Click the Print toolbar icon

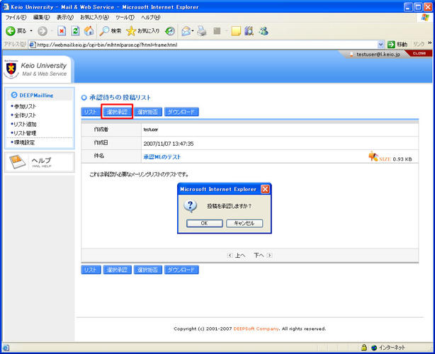[x=203, y=31]
